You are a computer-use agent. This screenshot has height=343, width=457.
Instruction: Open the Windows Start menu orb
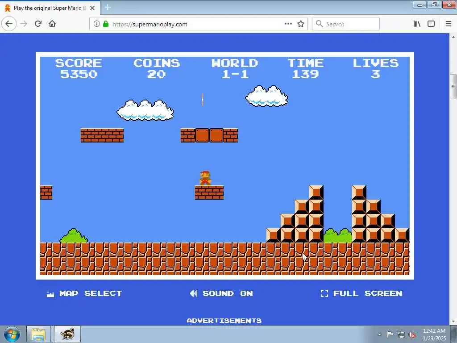pyautogui.click(x=12, y=335)
